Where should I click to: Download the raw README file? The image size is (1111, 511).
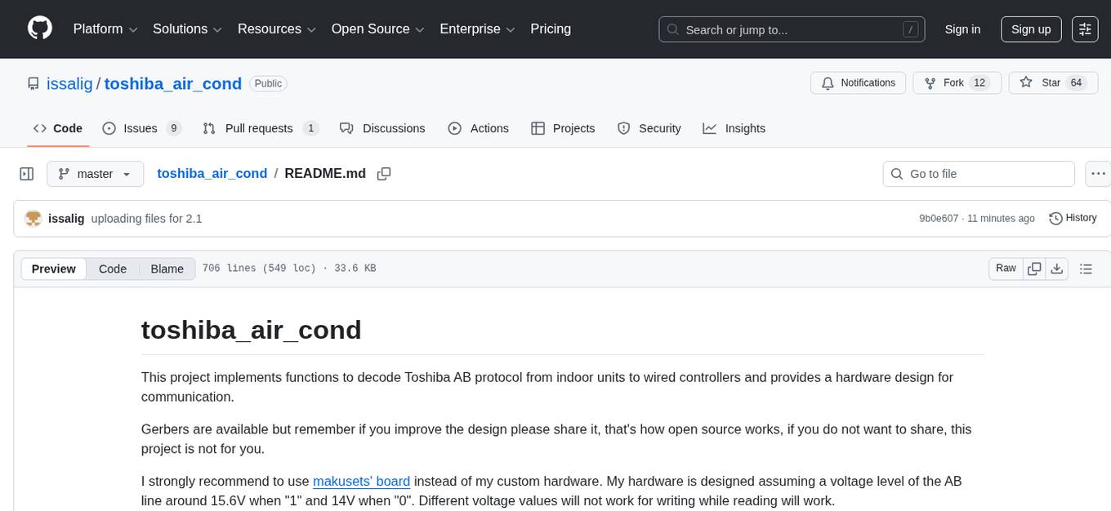[1057, 268]
